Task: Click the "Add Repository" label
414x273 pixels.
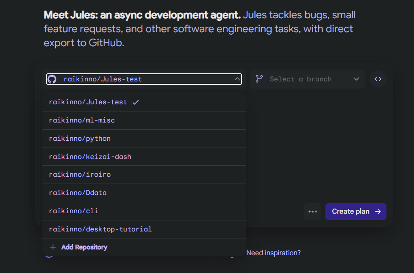Action: coord(84,247)
